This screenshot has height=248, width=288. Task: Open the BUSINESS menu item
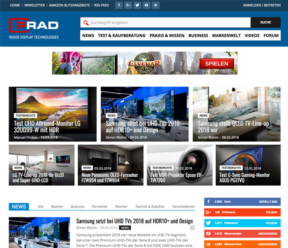click(198, 36)
